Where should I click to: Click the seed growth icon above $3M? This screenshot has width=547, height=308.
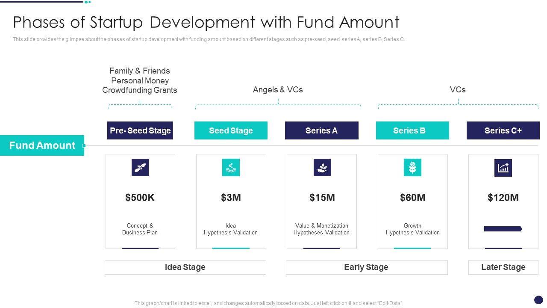(231, 168)
